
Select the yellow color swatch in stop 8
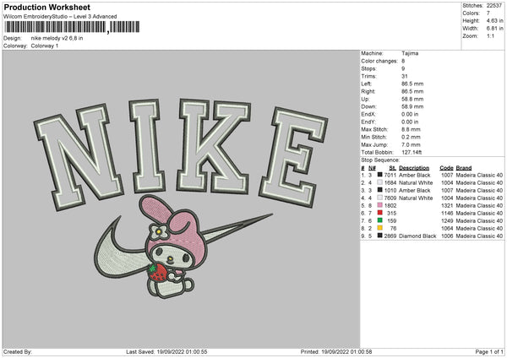pyautogui.click(x=380, y=228)
